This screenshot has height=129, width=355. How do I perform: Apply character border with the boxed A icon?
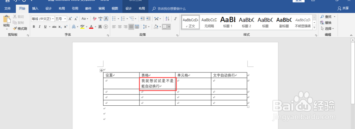coord(106,19)
